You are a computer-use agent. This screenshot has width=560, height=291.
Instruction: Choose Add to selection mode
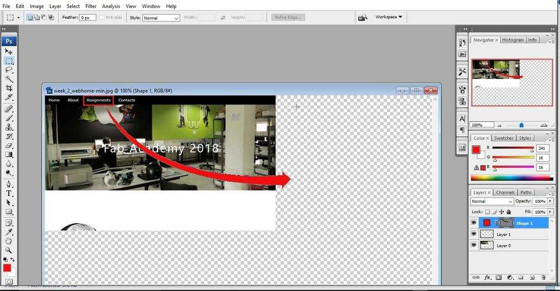pos(37,17)
